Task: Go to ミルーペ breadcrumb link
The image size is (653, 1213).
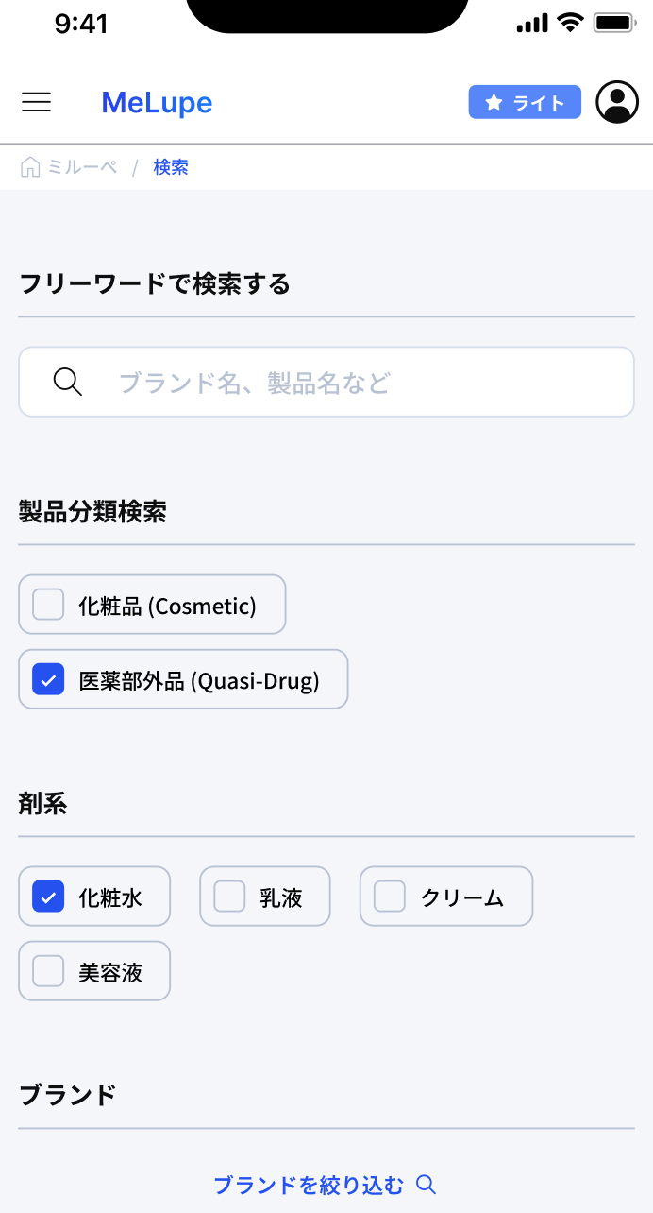Action: (82, 168)
